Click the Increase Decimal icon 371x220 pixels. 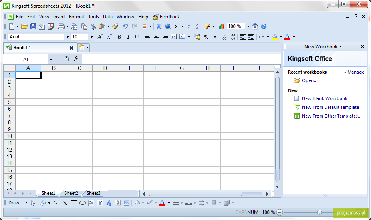click(224, 37)
